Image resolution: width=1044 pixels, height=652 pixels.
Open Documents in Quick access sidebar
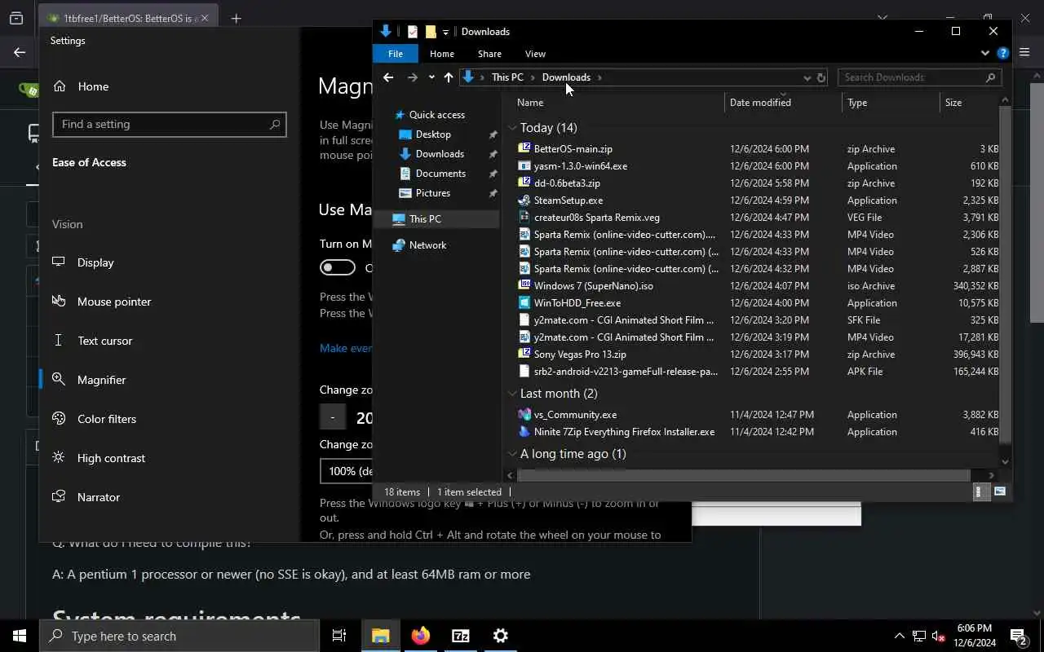point(440,174)
